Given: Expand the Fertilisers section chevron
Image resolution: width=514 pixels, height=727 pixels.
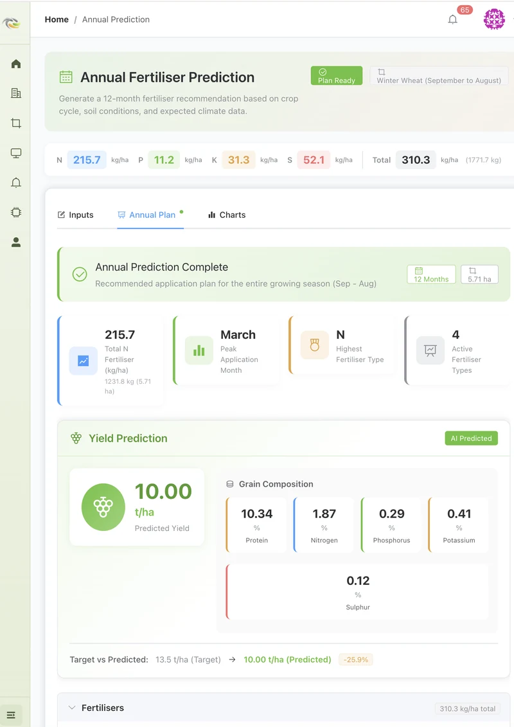Looking at the screenshot, I should 72,708.
